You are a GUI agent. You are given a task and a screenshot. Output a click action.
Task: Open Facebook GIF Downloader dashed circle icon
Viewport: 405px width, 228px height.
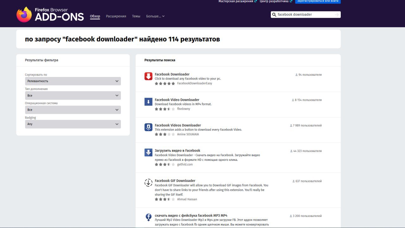[148, 183]
